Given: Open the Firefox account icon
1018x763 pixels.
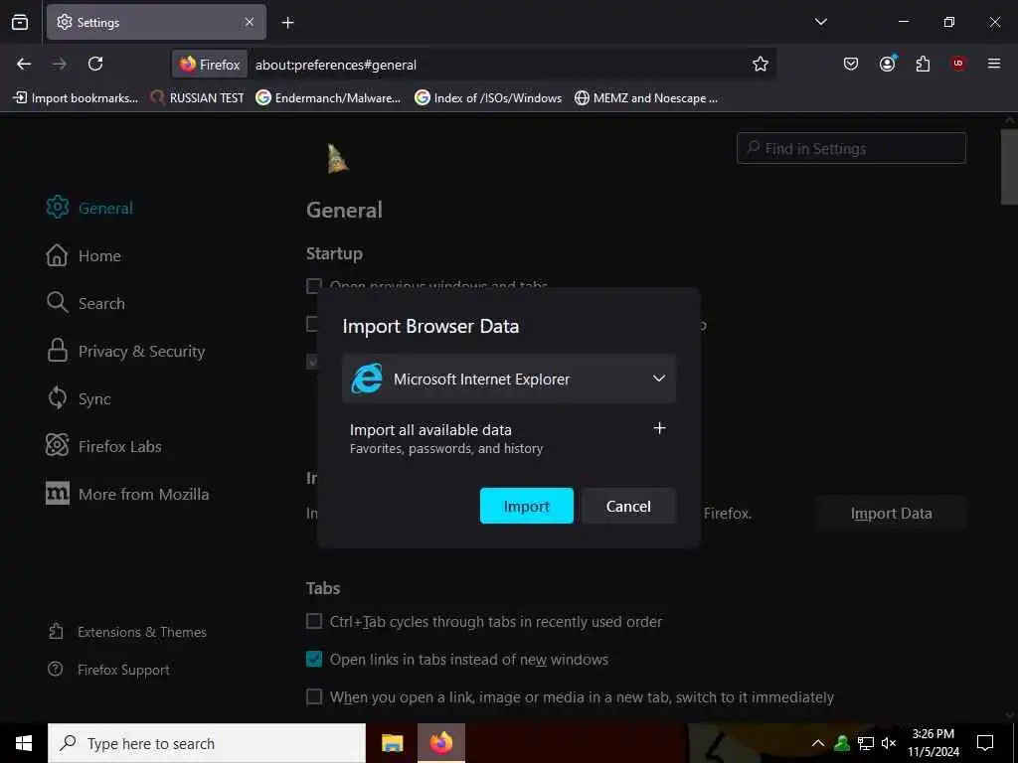Looking at the screenshot, I should pos(888,64).
